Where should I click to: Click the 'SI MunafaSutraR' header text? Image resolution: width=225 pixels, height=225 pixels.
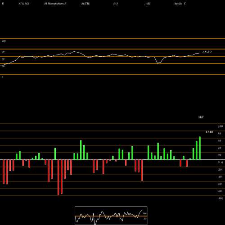55,4
